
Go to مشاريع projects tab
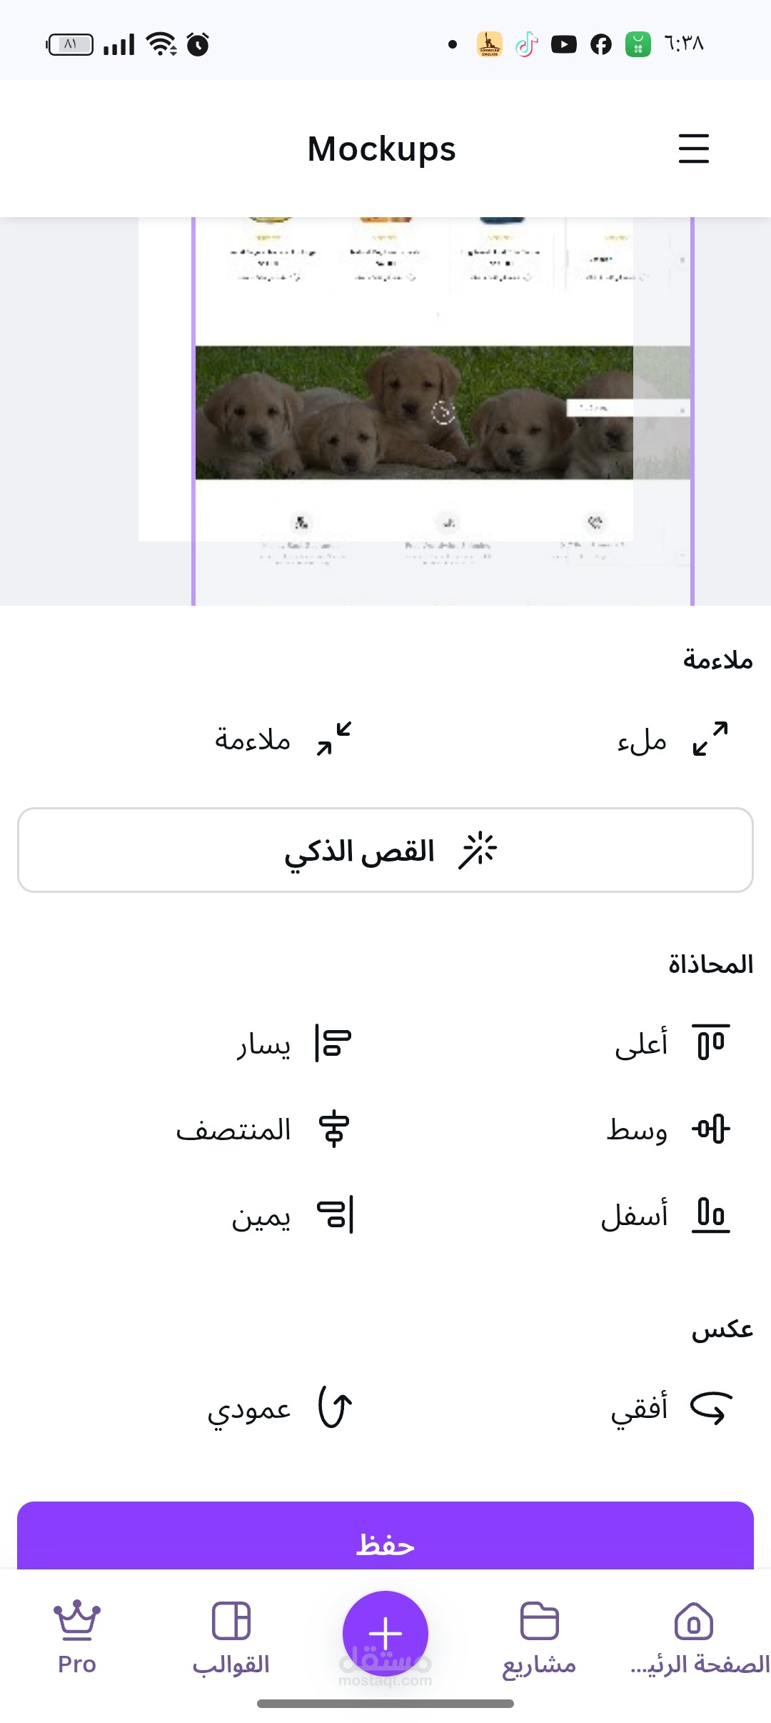pos(540,1636)
